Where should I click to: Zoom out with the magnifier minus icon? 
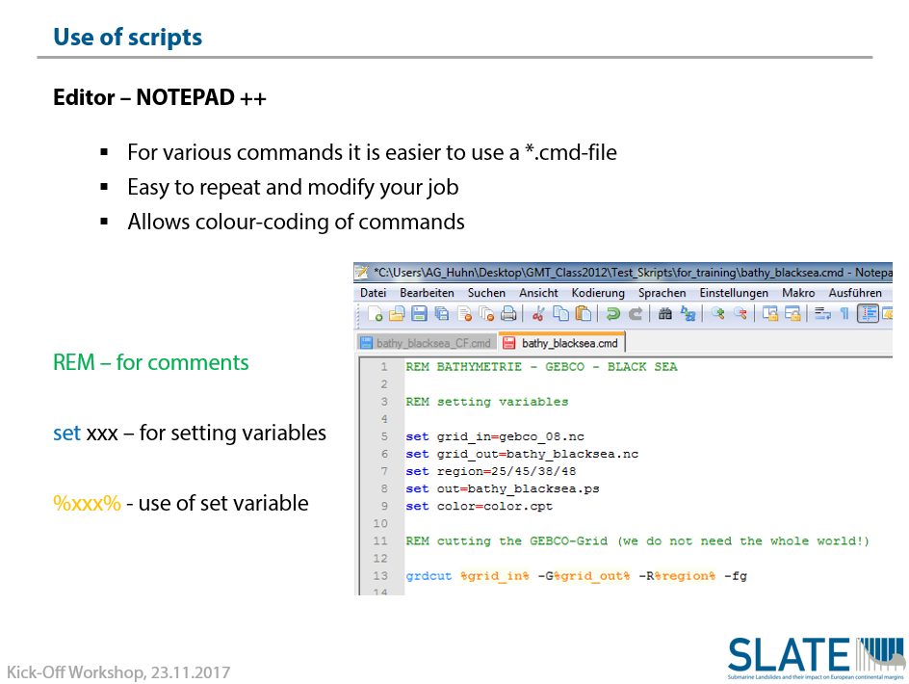point(740,314)
